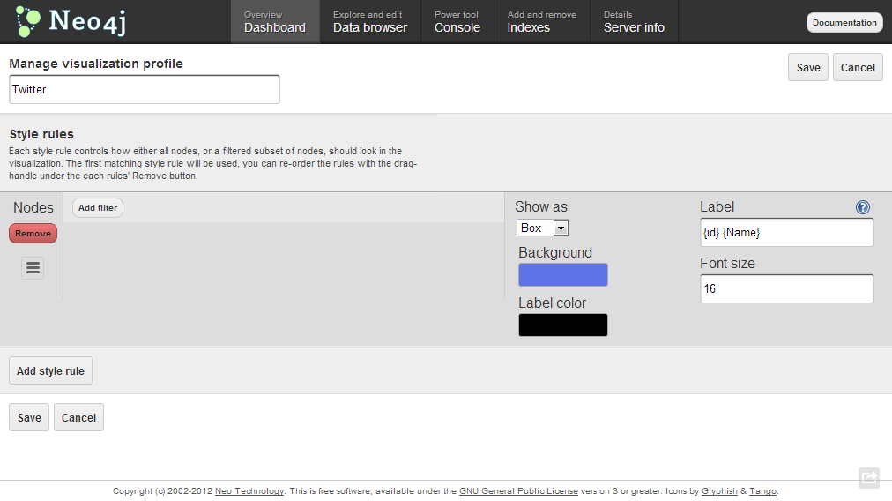The height and width of the screenshot is (501, 892).
Task: Remove the Nodes style rule
Action: pyautogui.click(x=33, y=234)
